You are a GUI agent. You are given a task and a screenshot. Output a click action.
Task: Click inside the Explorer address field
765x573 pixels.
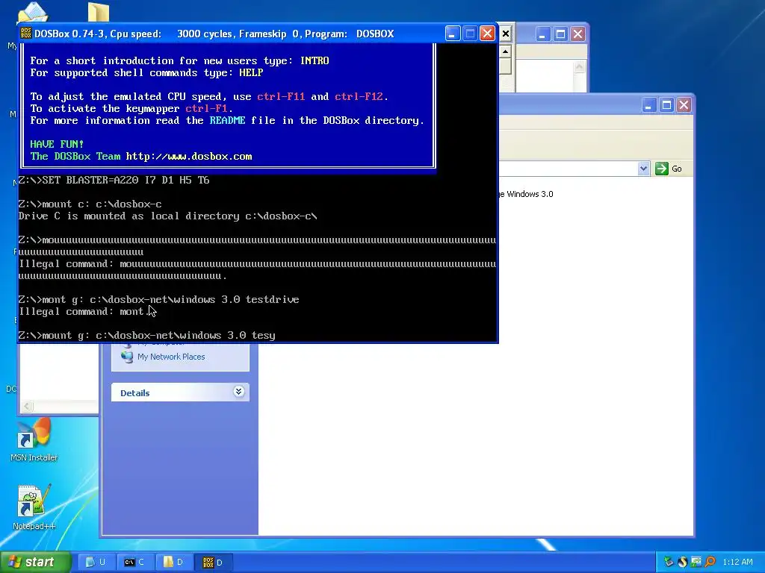click(x=568, y=169)
